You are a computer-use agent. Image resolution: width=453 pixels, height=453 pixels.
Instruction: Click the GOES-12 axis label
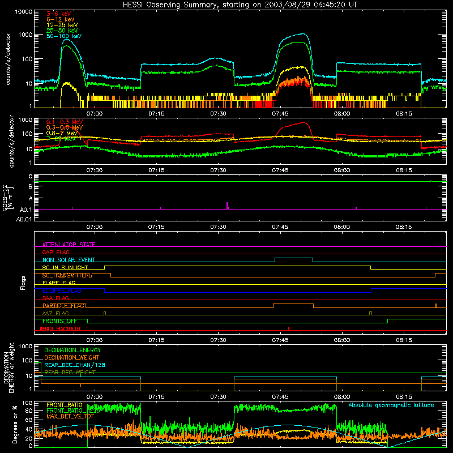[x=8, y=198]
